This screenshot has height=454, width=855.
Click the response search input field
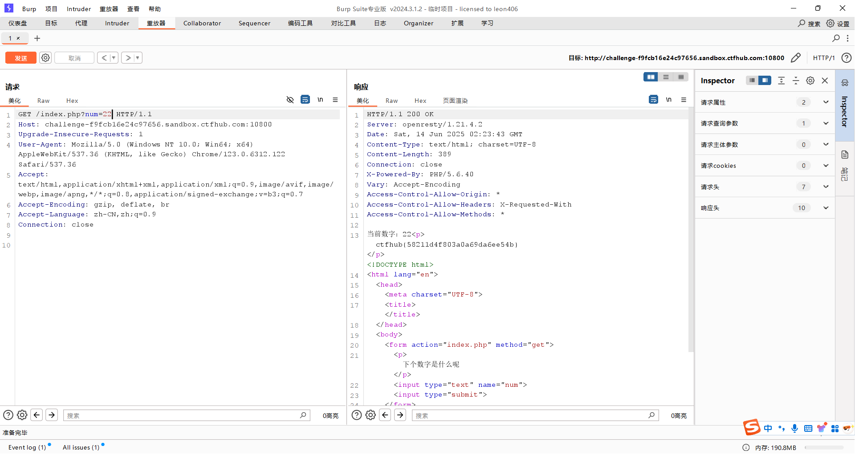(530, 415)
